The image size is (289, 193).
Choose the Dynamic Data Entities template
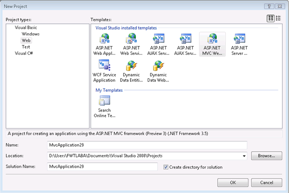click(131, 71)
